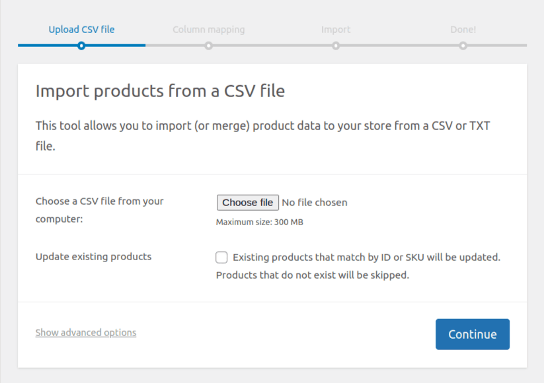Switch to the Column mapping step

pos(208,29)
